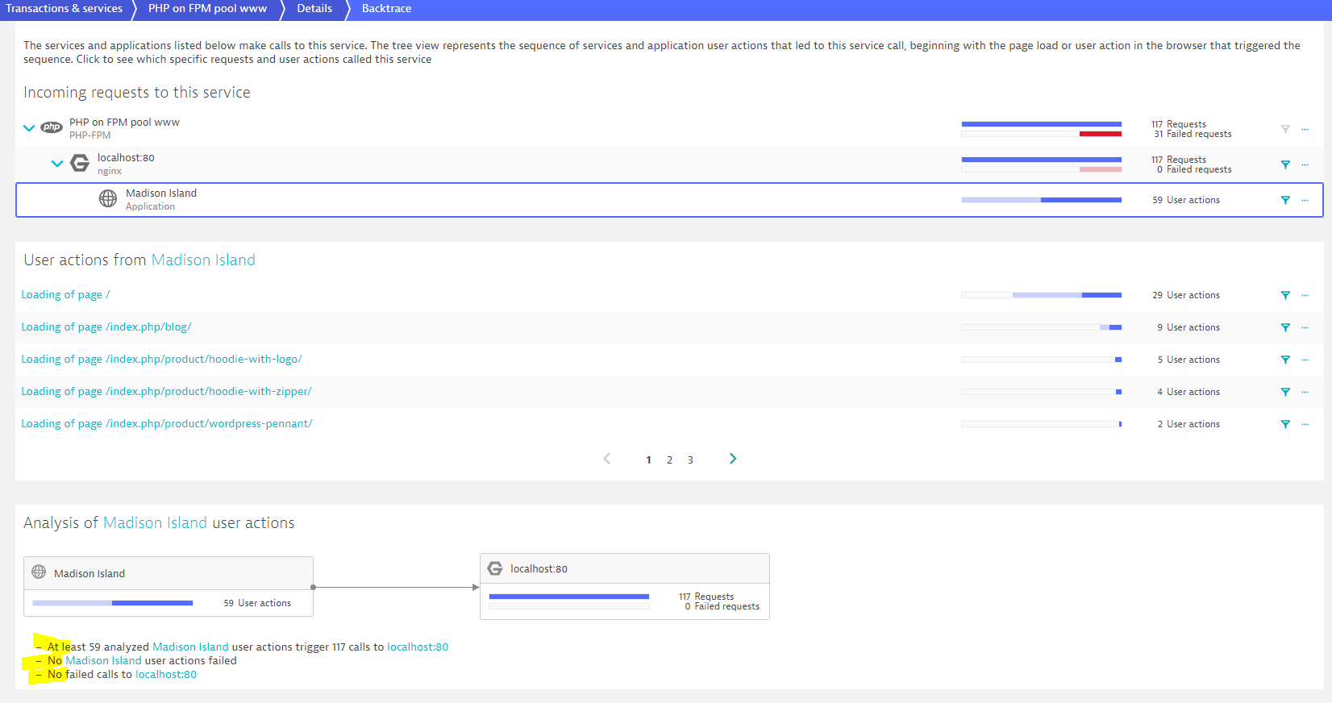
Task: Click the PHP logo icon for PHP on FPM pool www
Action: click(52, 127)
